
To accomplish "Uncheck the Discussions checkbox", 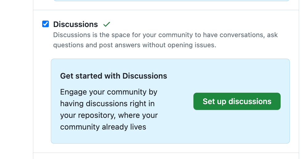I will (x=46, y=24).
